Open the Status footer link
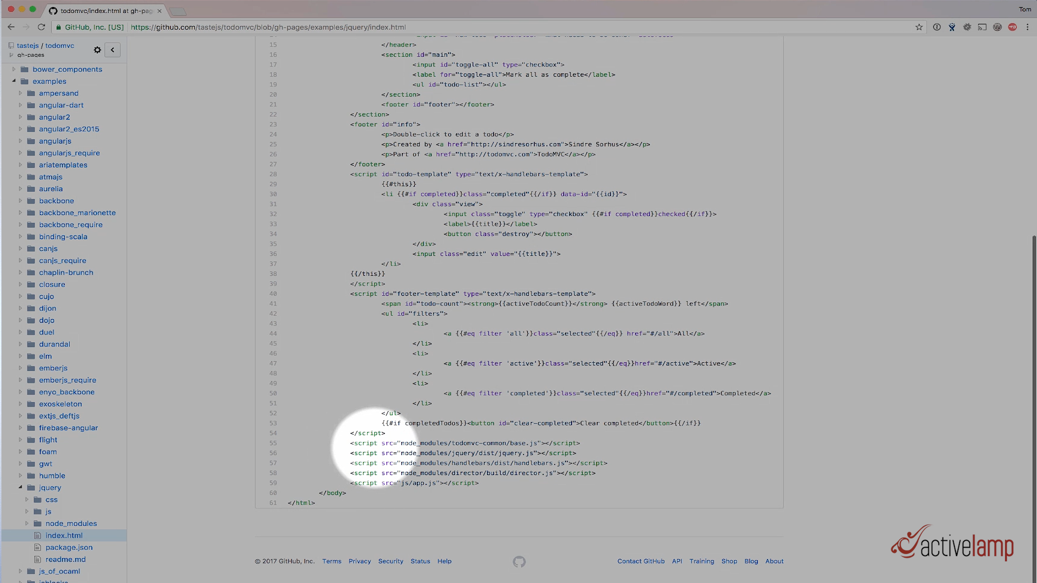This screenshot has width=1037, height=583. (420, 561)
